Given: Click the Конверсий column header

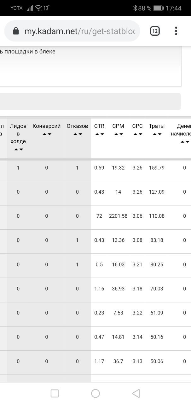Looking at the screenshot, I should 47,126.
